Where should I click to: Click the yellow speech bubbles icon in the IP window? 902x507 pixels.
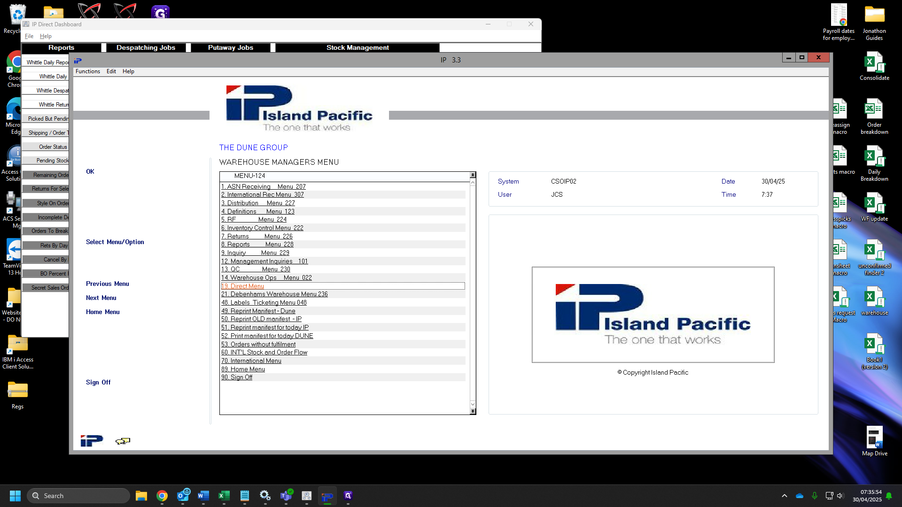point(123,441)
